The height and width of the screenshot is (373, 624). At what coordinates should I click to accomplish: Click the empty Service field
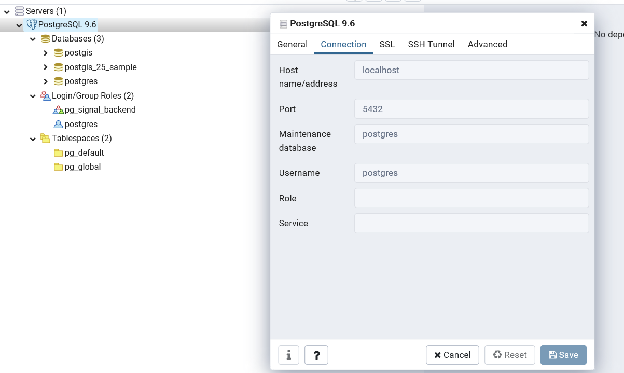click(472, 223)
